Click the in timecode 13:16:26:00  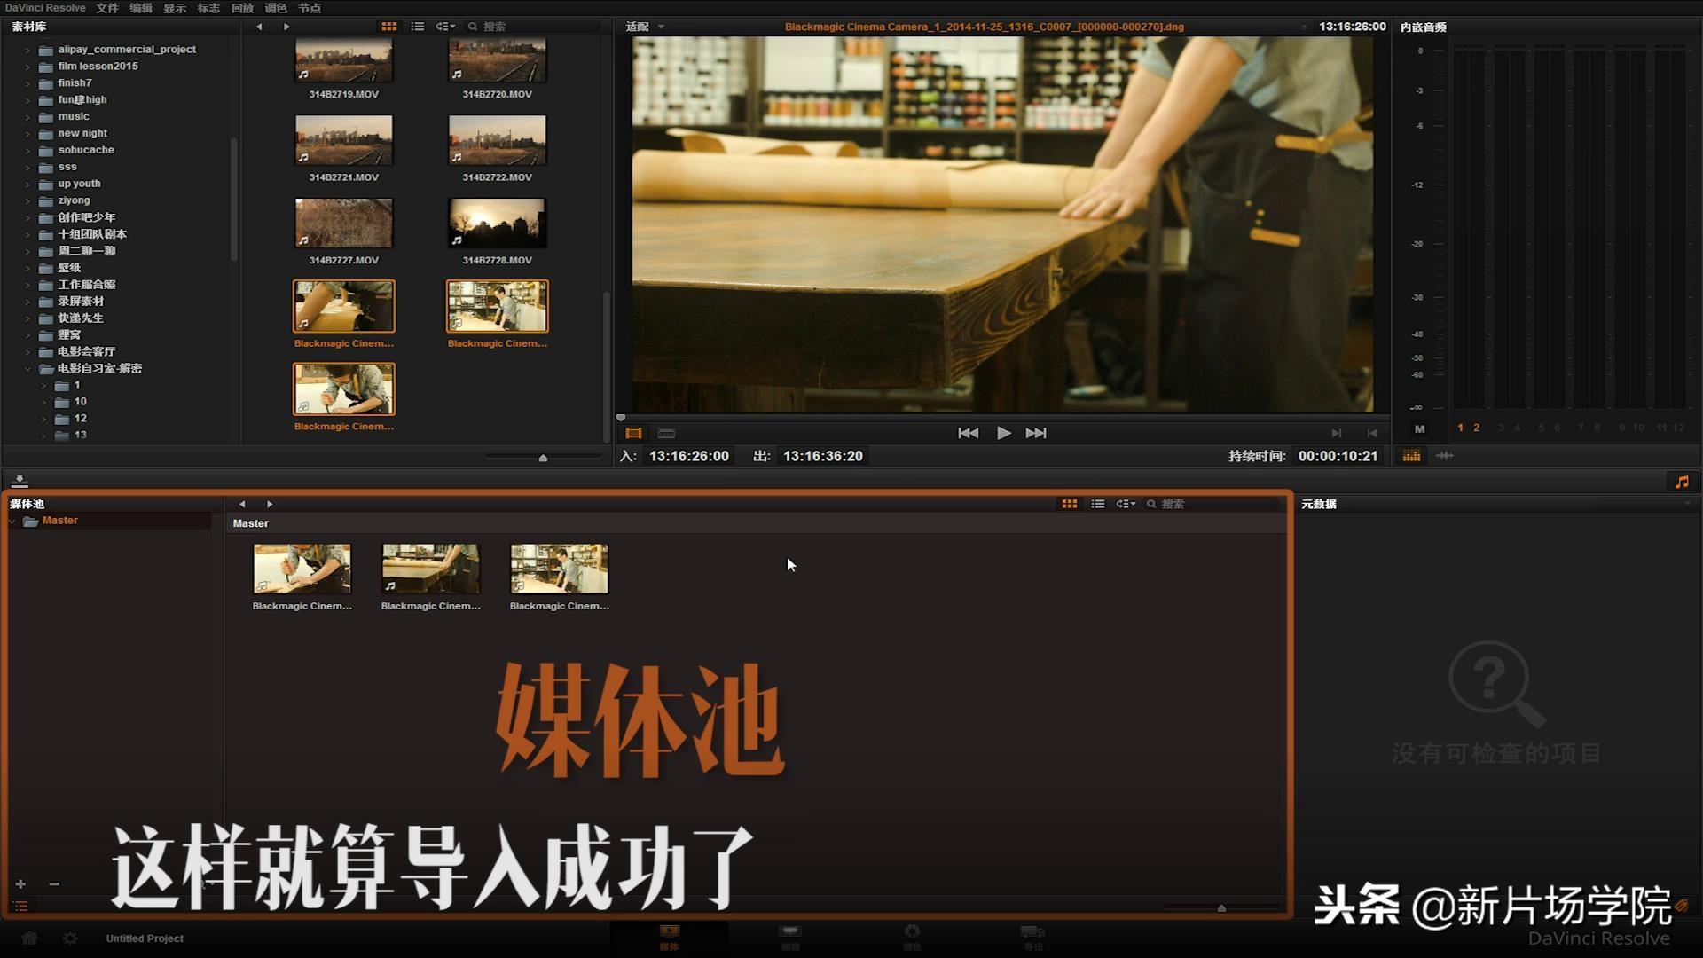tap(689, 456)
